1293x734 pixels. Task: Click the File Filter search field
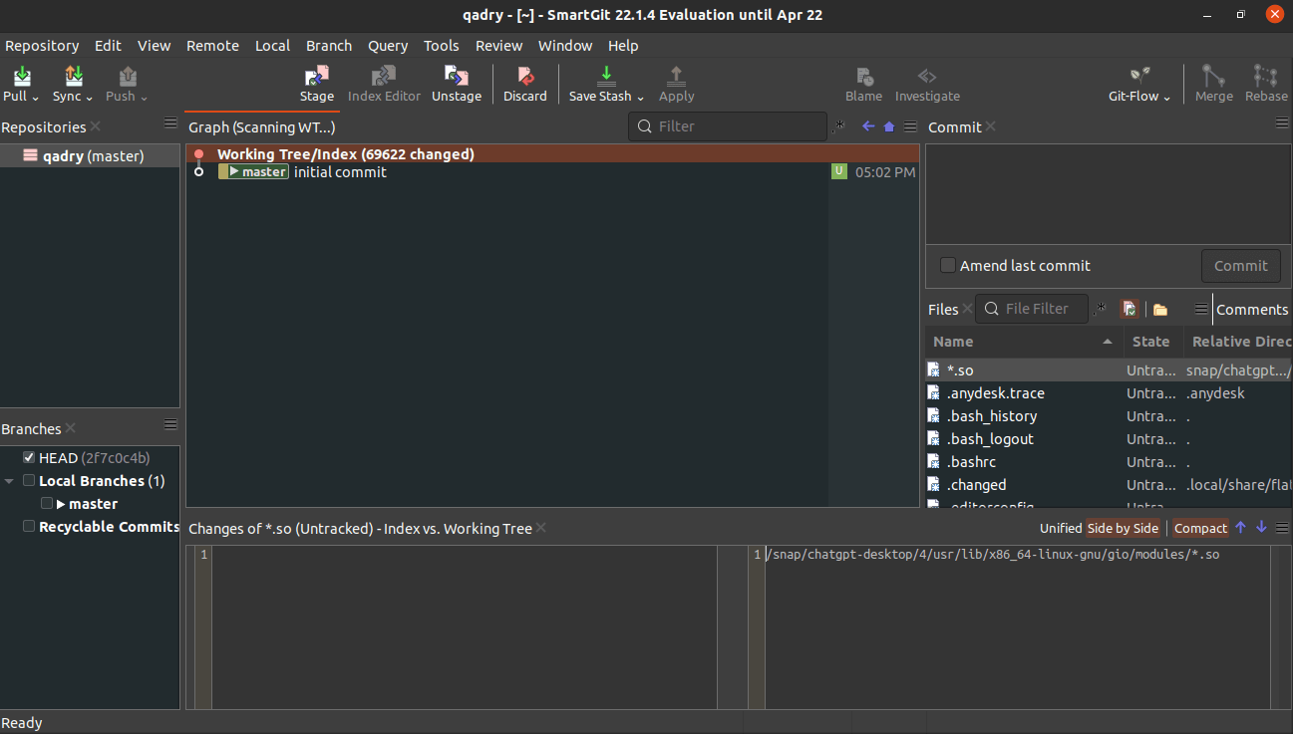(1032, 309)
